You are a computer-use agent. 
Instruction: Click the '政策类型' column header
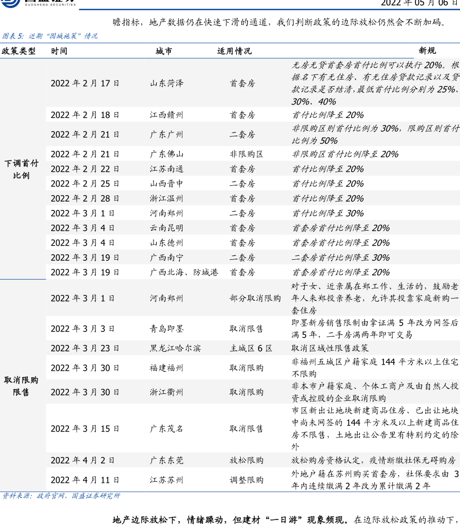click(x=18, y=51)
